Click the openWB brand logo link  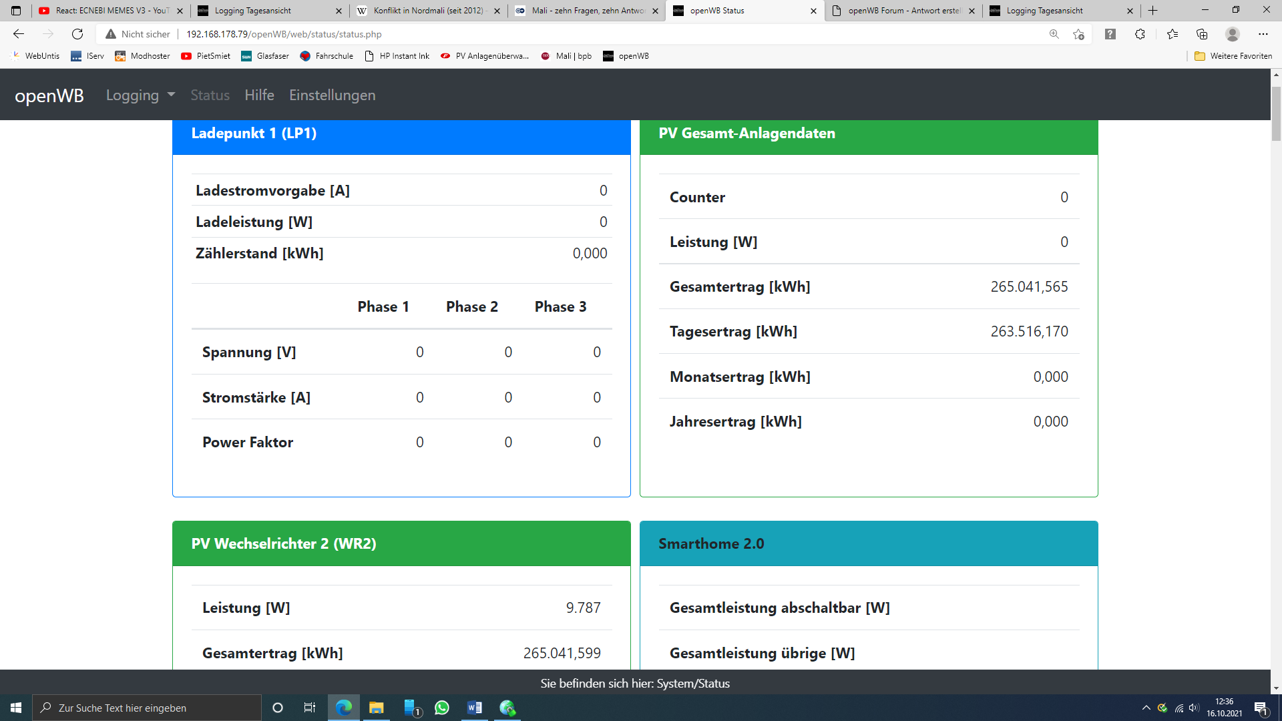(49, 95)
